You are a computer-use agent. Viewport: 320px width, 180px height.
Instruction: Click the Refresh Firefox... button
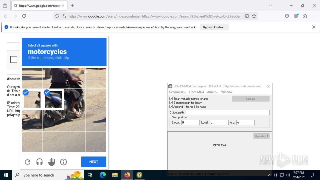point(214,27)
